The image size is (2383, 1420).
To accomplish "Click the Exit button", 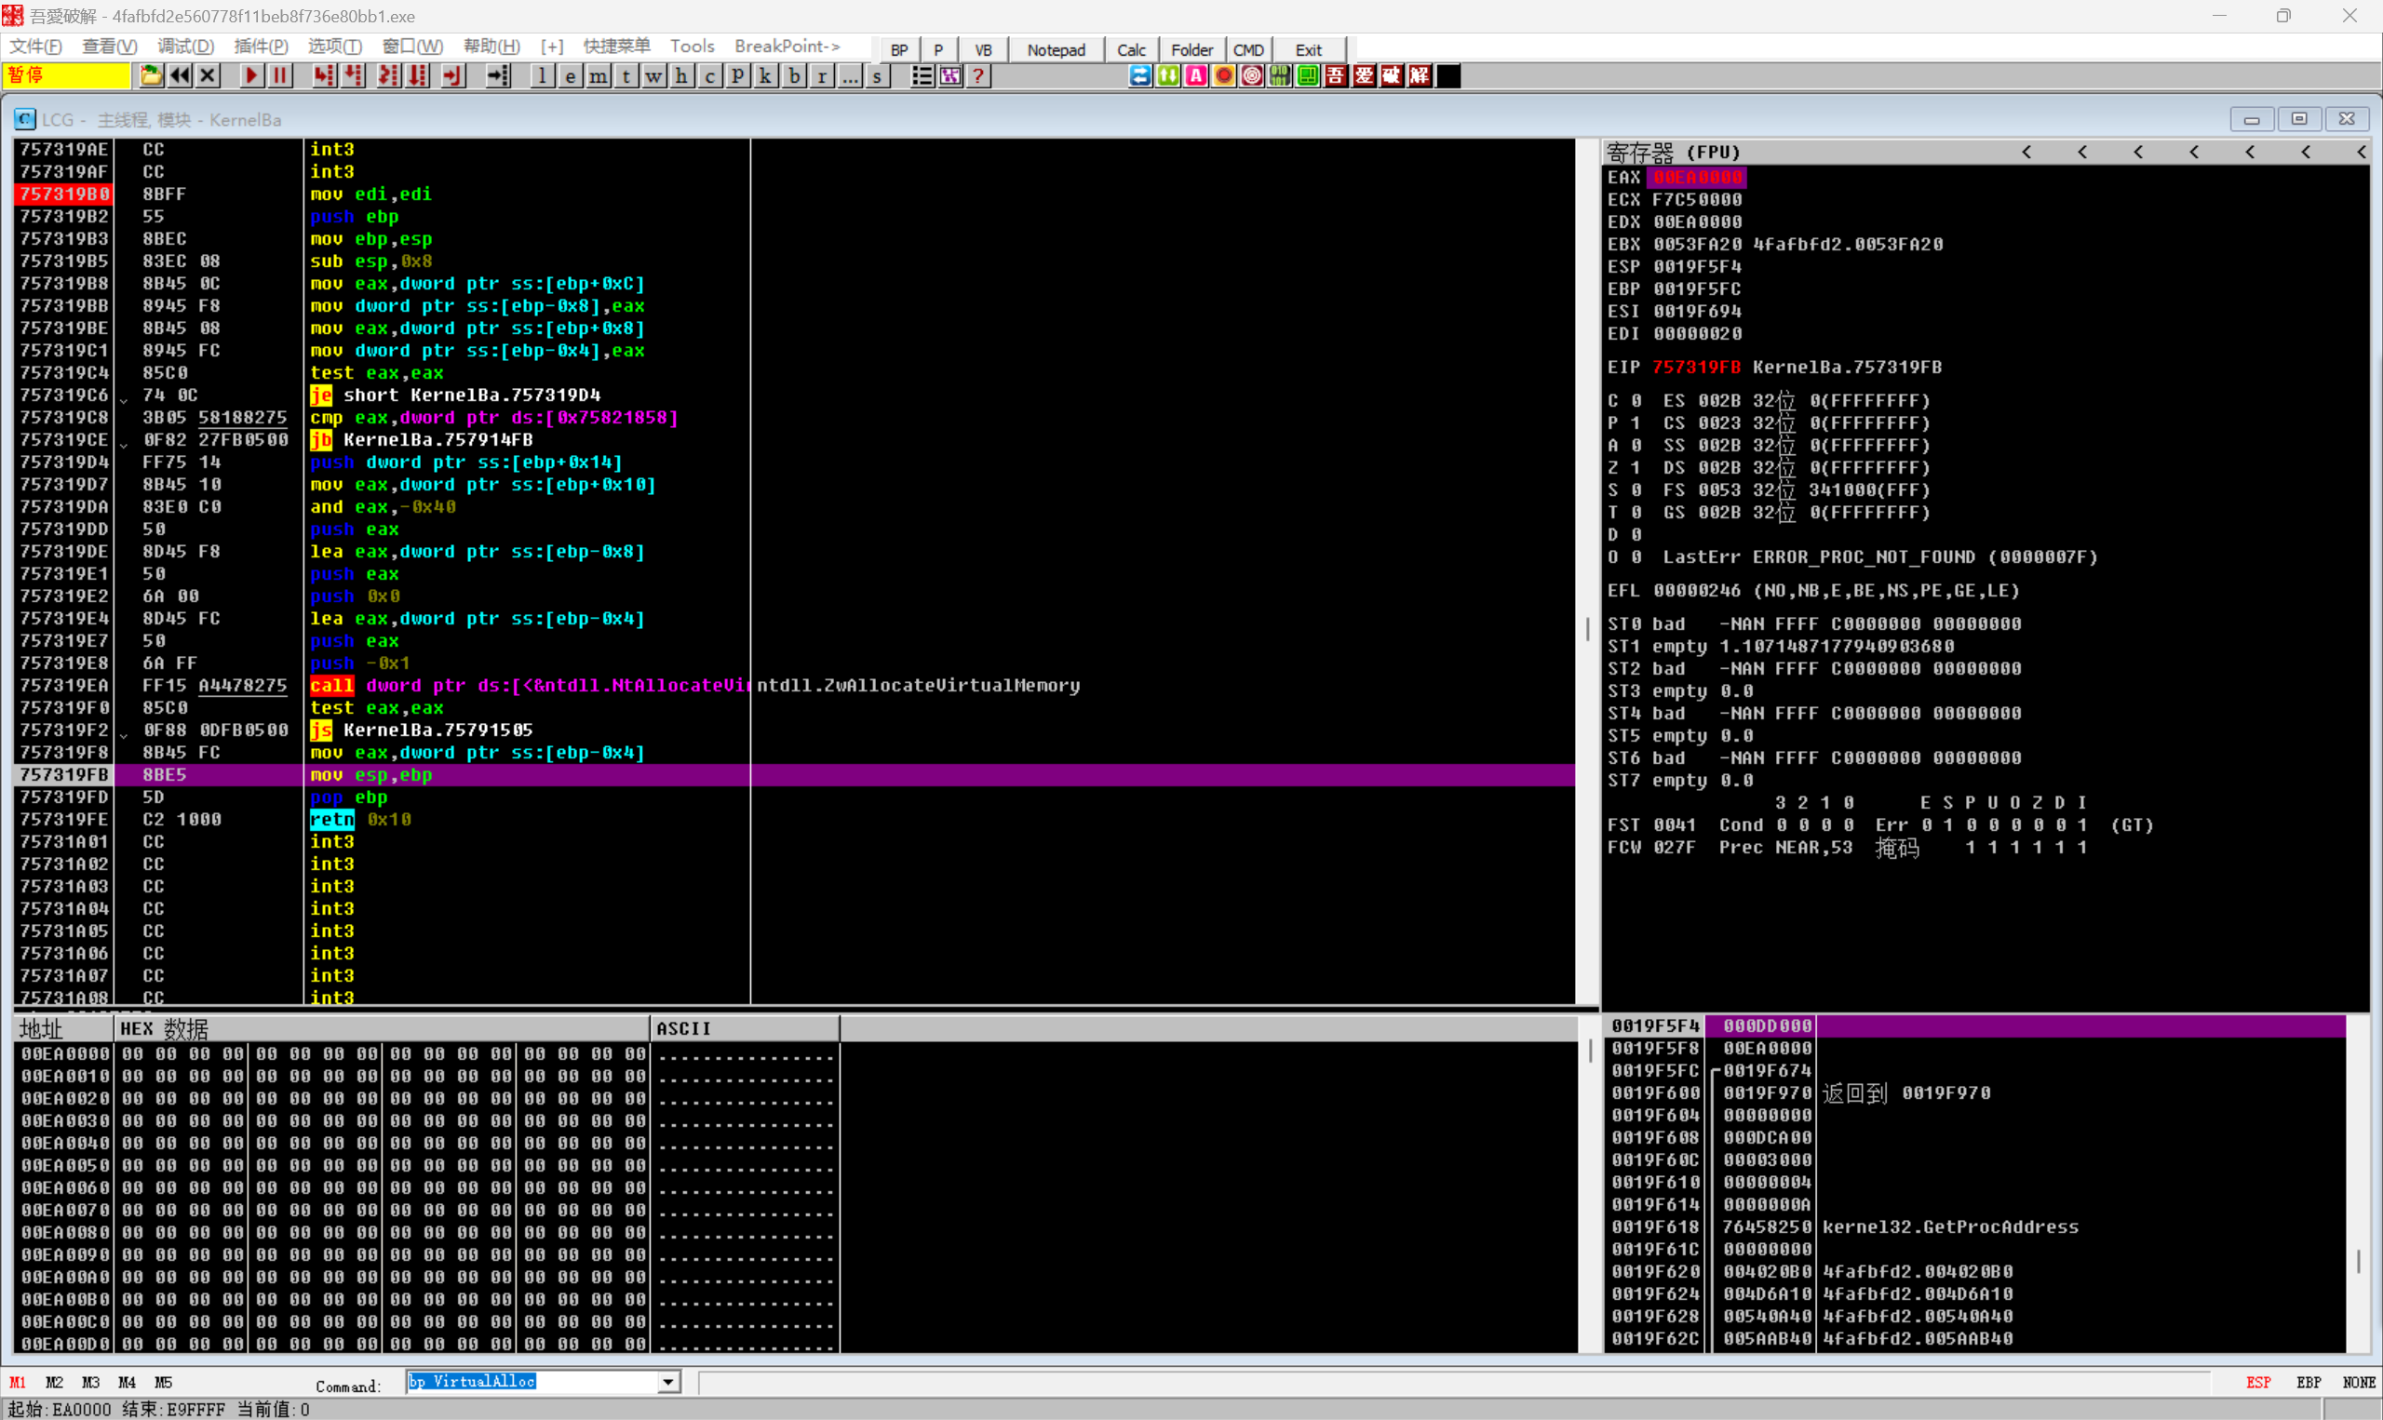I will 1308,49.
